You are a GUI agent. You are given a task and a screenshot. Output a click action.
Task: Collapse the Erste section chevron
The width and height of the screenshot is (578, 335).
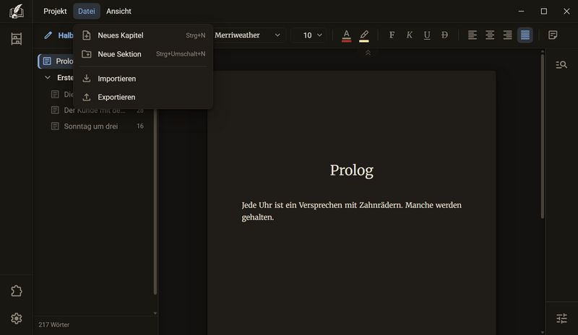(48, 77)
